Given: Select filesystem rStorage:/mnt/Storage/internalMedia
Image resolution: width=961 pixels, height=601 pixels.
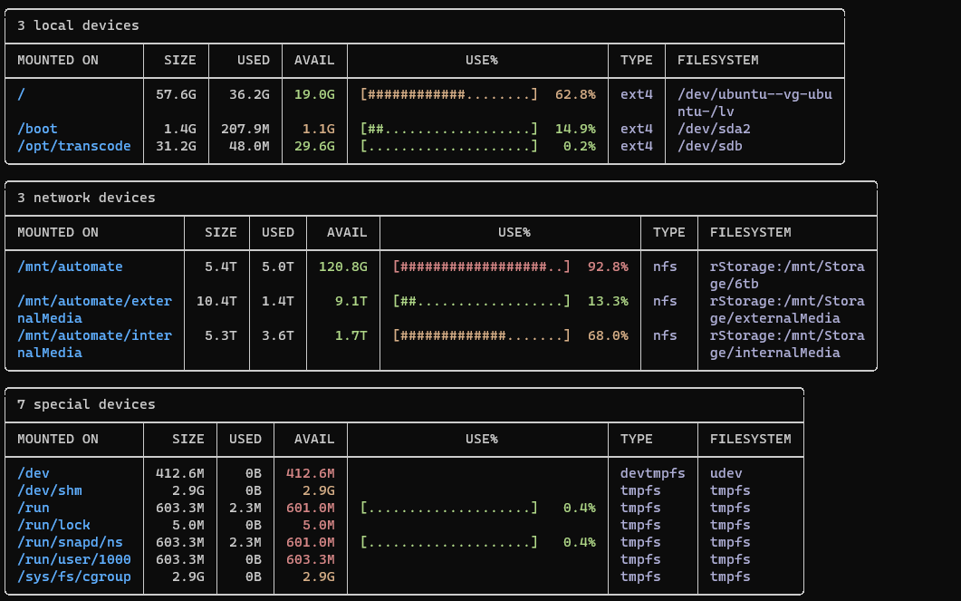Looking at the screenshot, I should point(787,344).
